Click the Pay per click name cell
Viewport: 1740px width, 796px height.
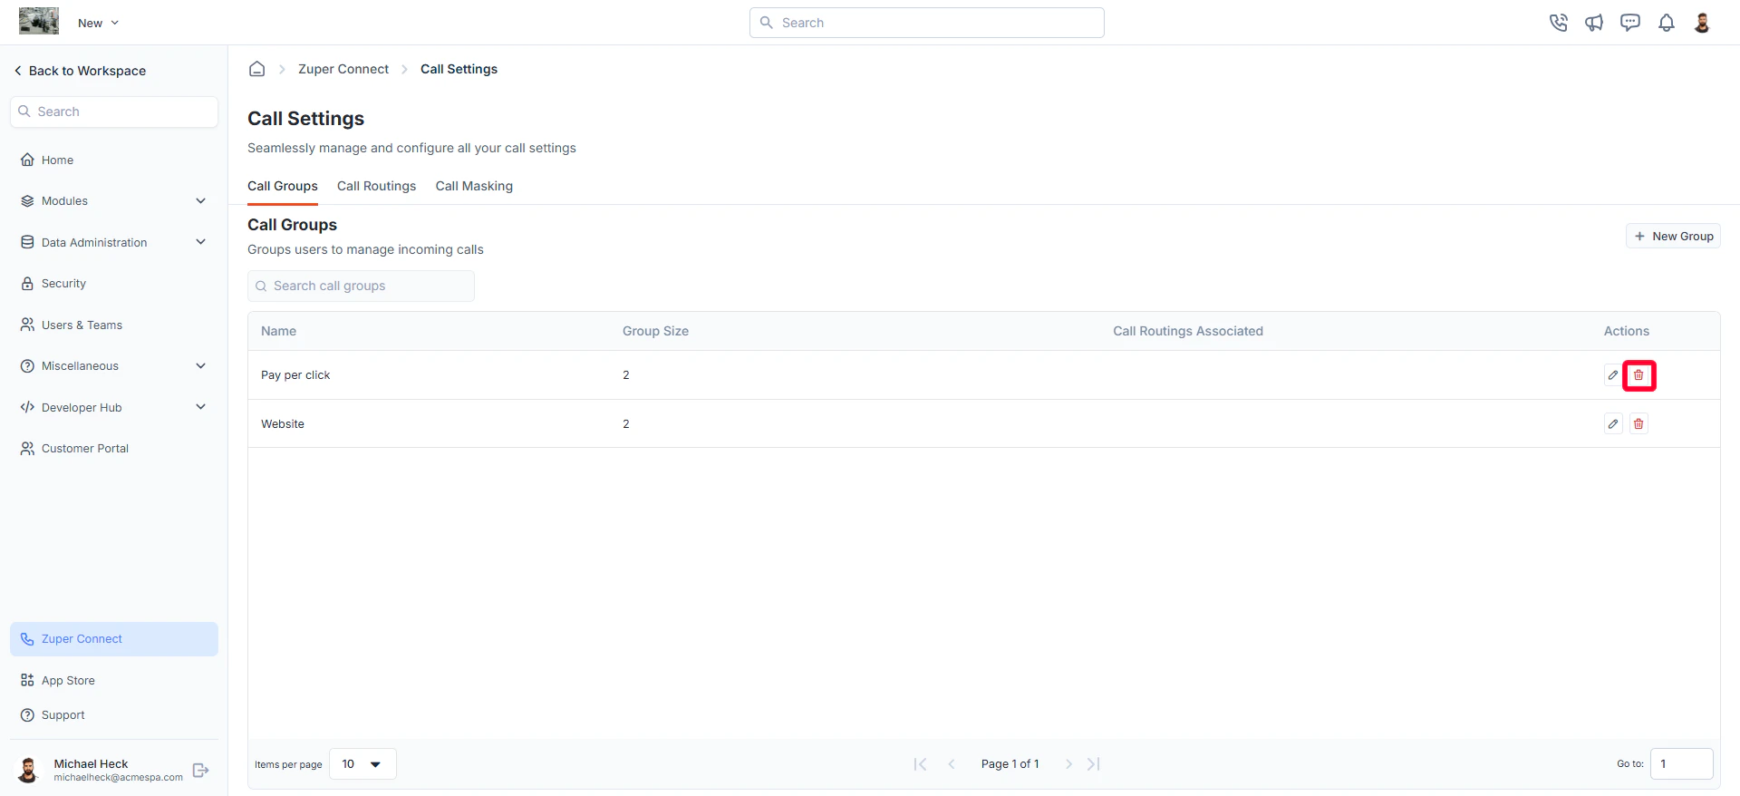click(x=295, y=375)
